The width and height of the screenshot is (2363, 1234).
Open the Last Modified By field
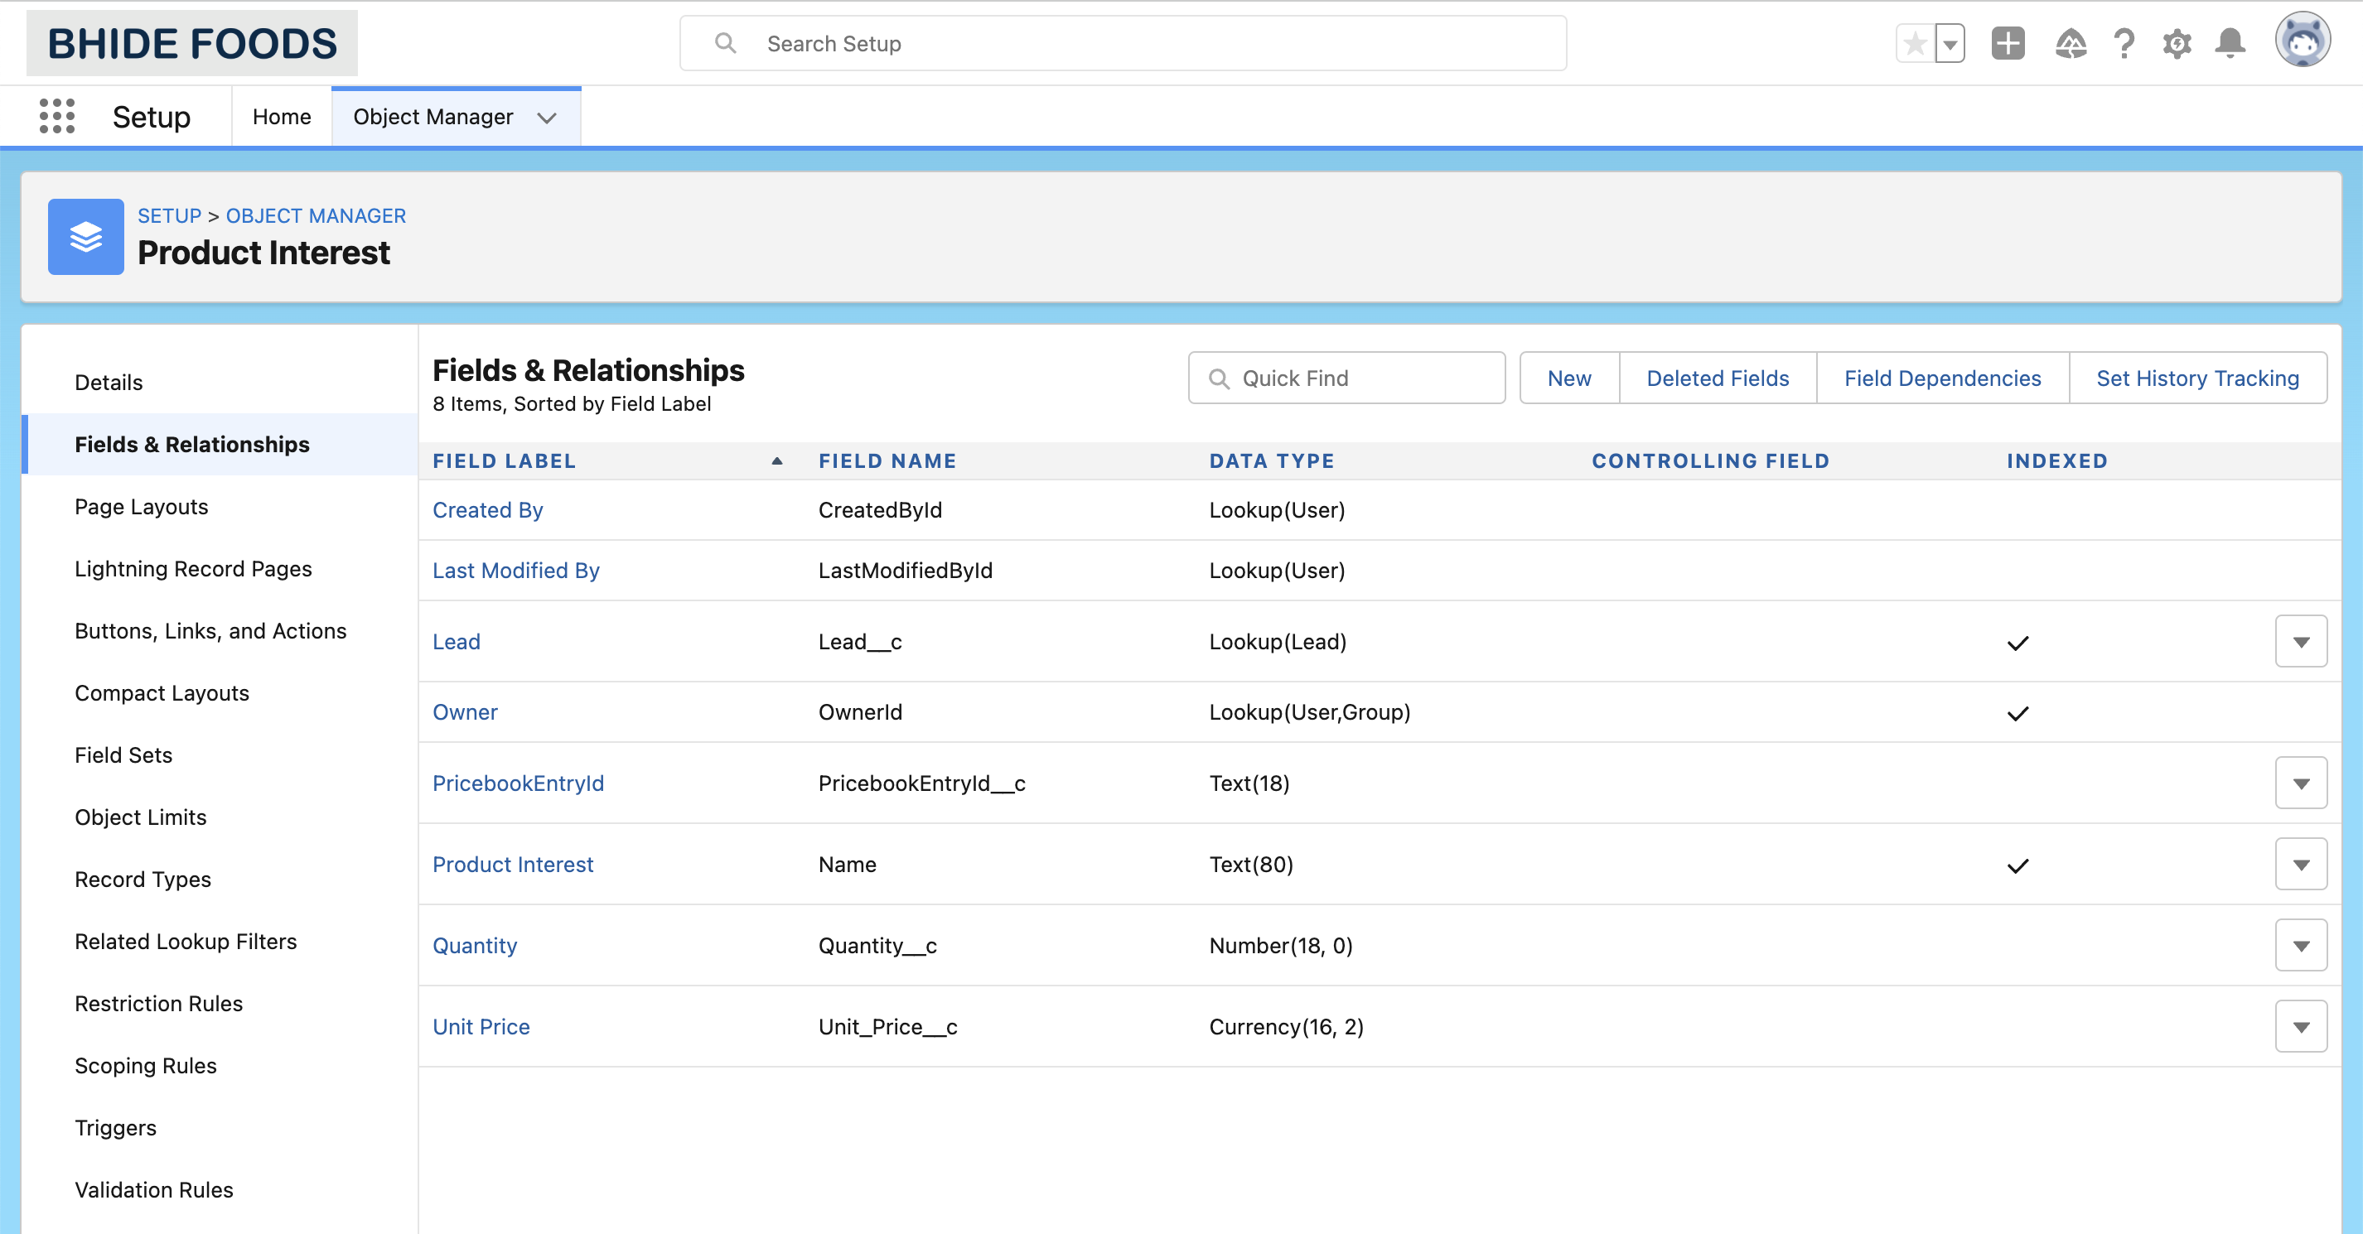click(x=515, y=571)
